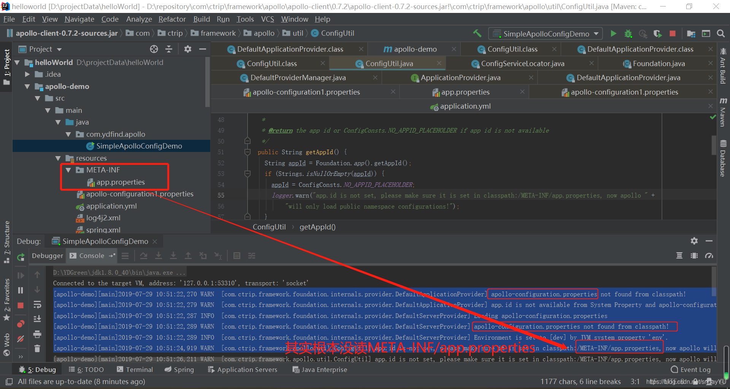Mute breakpoints icon in debug sidebar

[21, 338]
